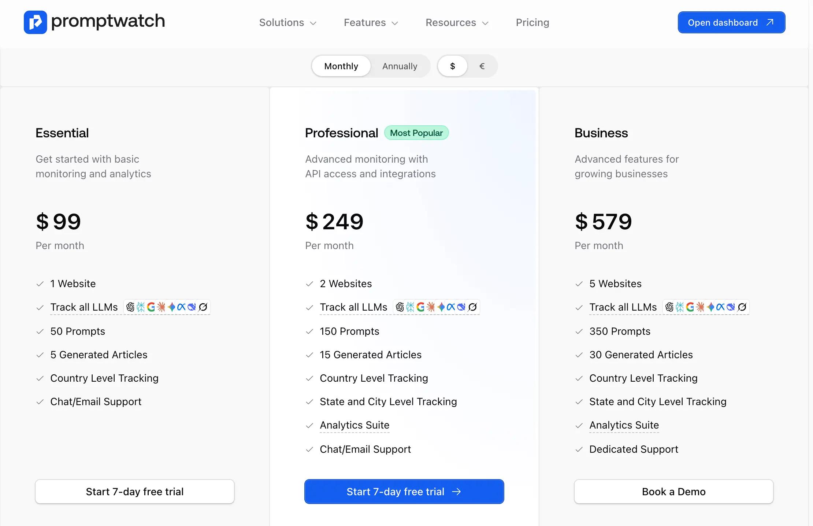Click the Claude starburst icon in the Business plan
Viewport: 813px width, 526px height.
point(701,307)
